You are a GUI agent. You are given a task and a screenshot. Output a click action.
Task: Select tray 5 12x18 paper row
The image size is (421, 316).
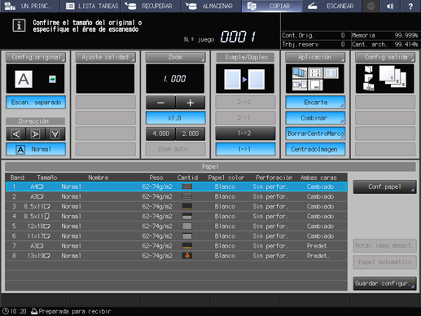tap(176, 226)
